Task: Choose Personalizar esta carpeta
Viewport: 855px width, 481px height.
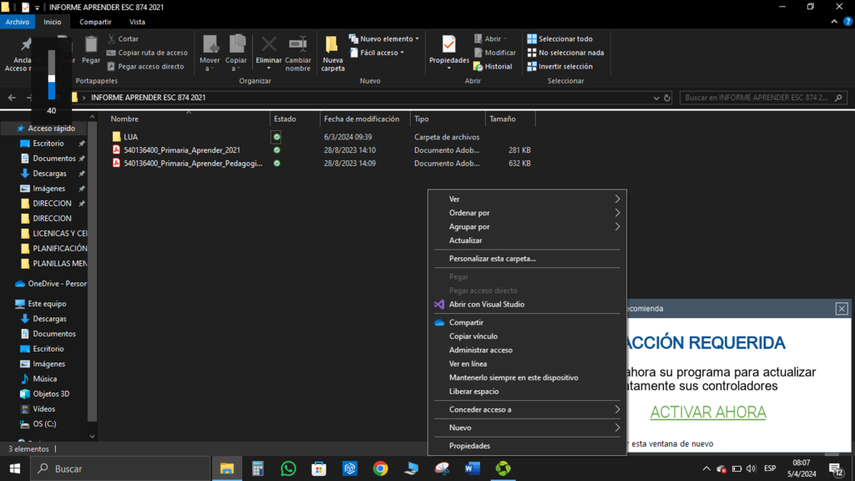Action: [528, 259]
